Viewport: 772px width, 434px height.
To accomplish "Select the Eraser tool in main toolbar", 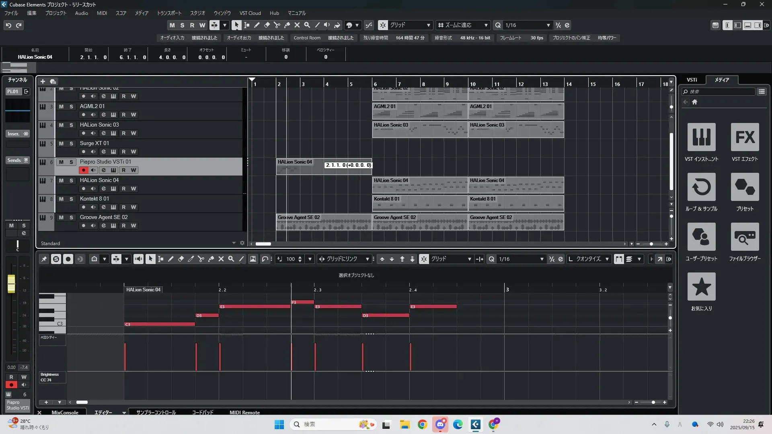I will (x=267, y=25).
